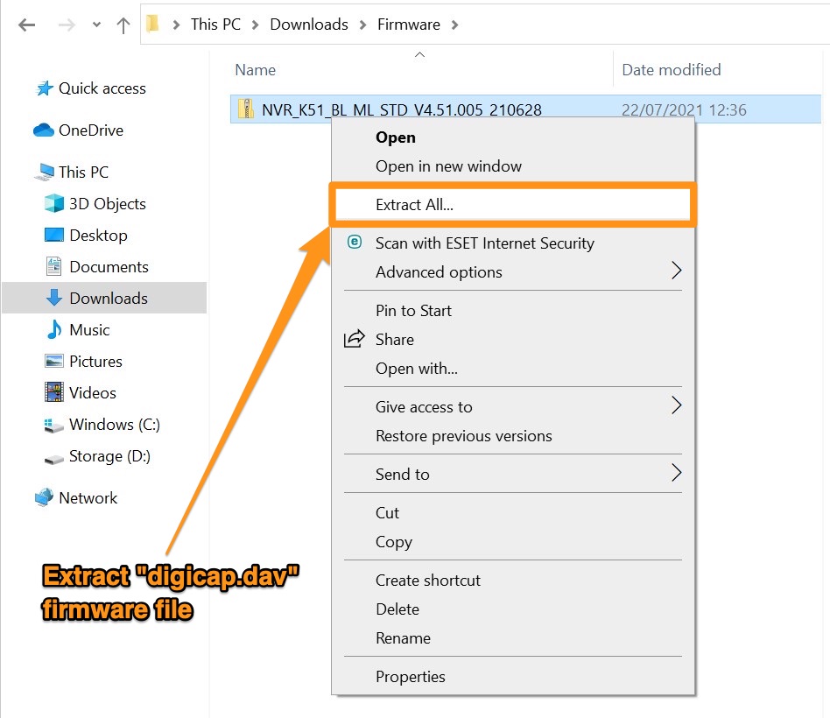Sort by the Date modified column header

671,70
